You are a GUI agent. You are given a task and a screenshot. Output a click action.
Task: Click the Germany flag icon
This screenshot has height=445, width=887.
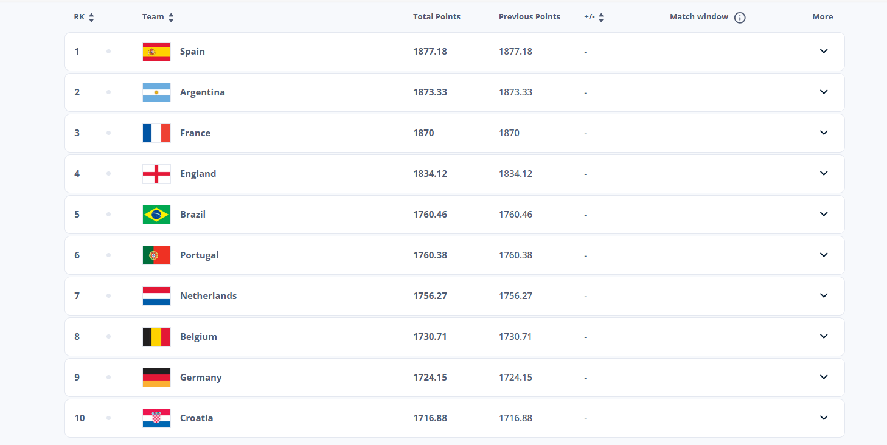[x=156, y=378]
